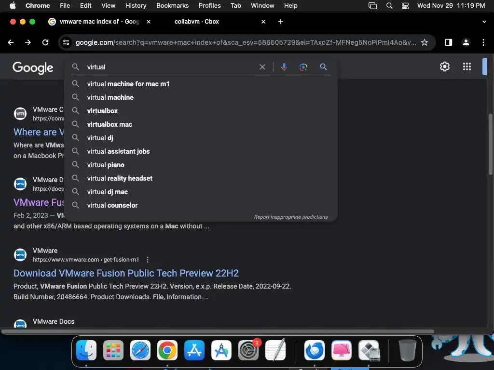The width and height of the screenshot is (494, 370).
Task: Pick the virtualbox suggestion
Action: 201,111
